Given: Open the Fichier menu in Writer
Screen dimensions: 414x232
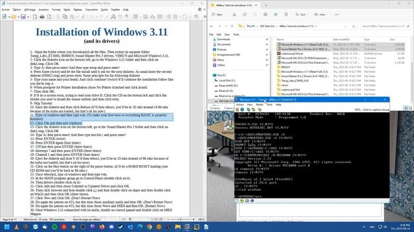Looking at the screenshot, I should click(6, 10).
